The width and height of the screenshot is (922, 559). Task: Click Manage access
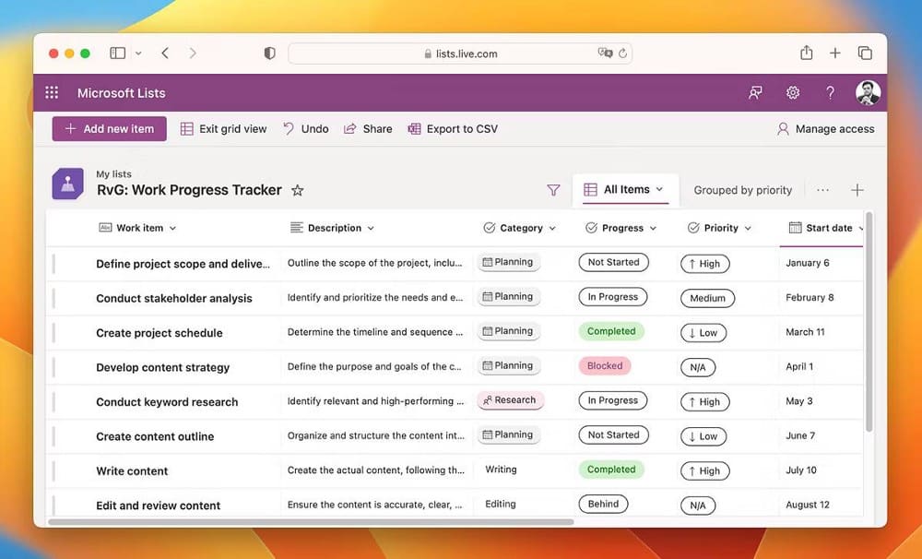tap(825, 128)
